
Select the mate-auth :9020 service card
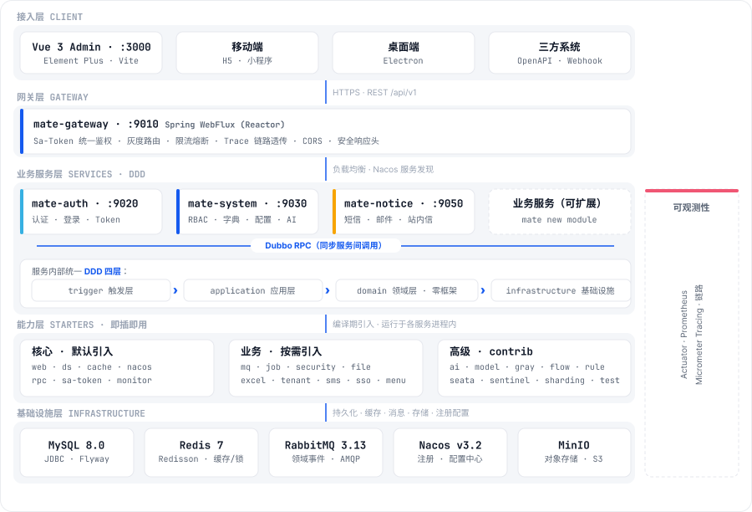[x=91, y=212]
